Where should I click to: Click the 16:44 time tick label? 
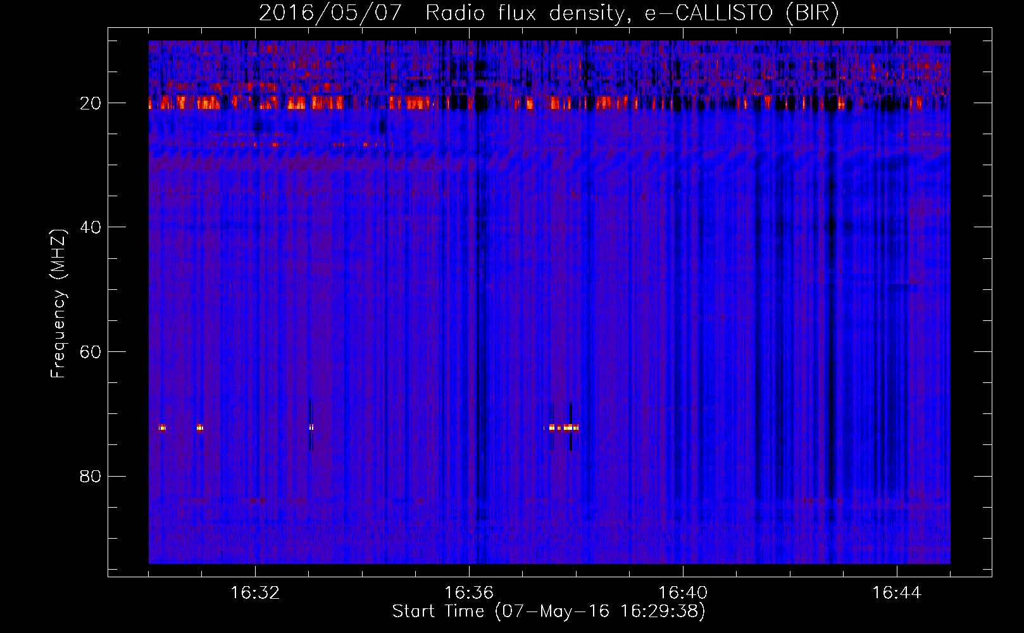pos(897,593)
